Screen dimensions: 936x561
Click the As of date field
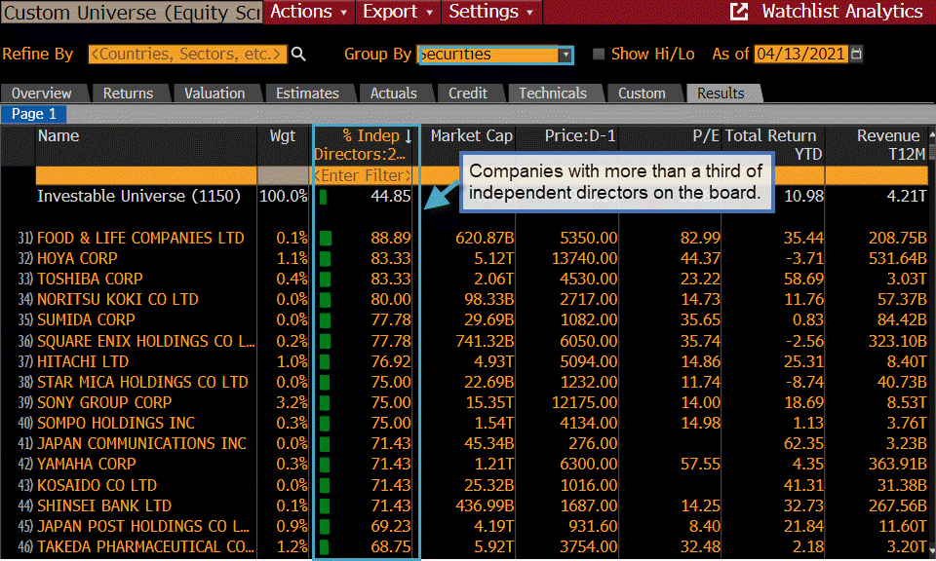click(x=801, y=54)
